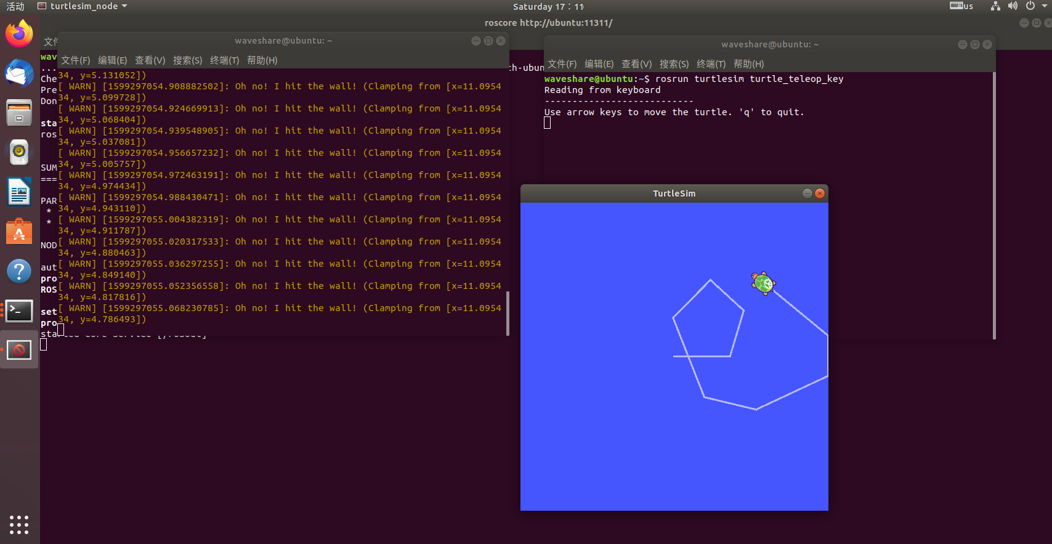This screenshot has height=544, width=1052.
Task: Open the volume speaker icon
Action: tap(1013, 6)
